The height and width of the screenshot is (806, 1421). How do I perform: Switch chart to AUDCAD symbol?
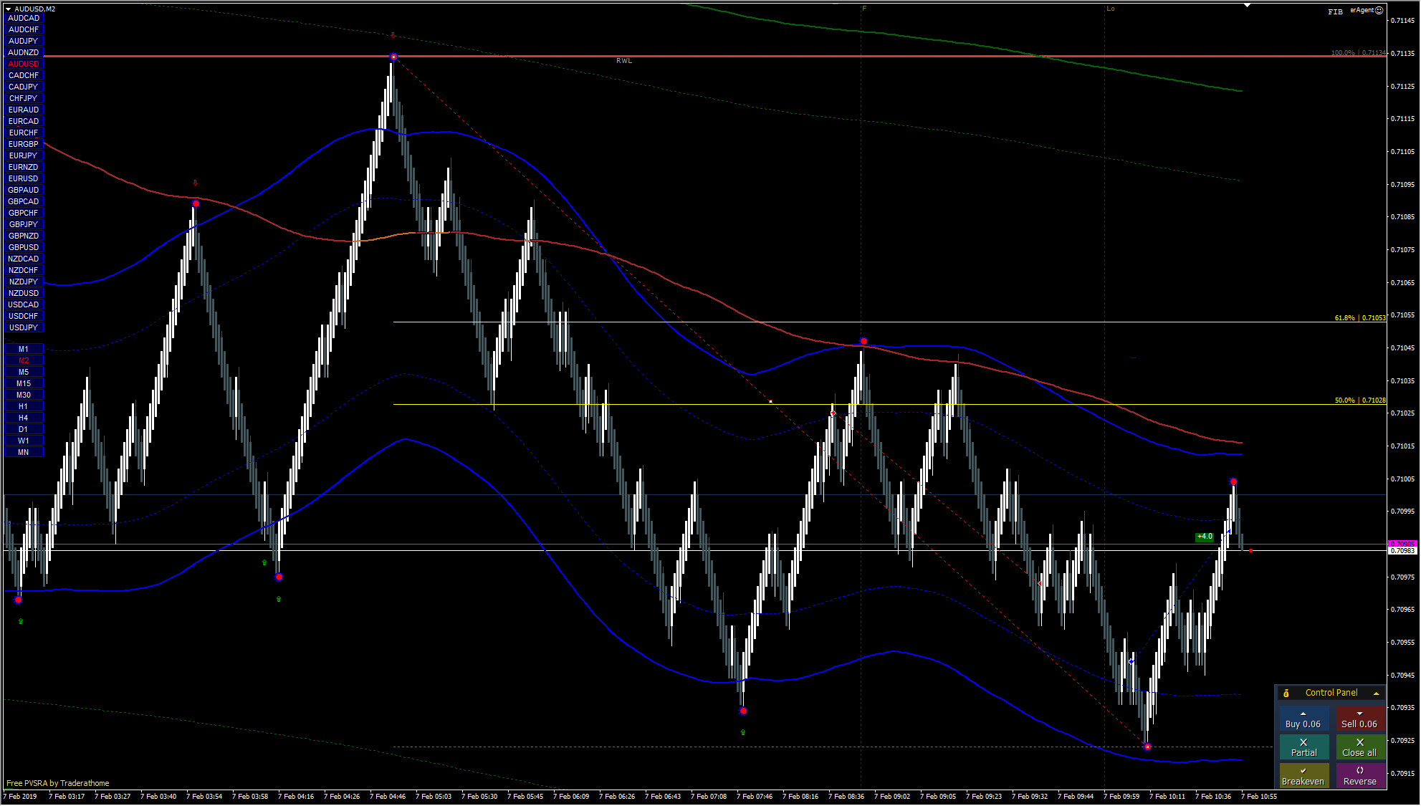click(24, 18)
